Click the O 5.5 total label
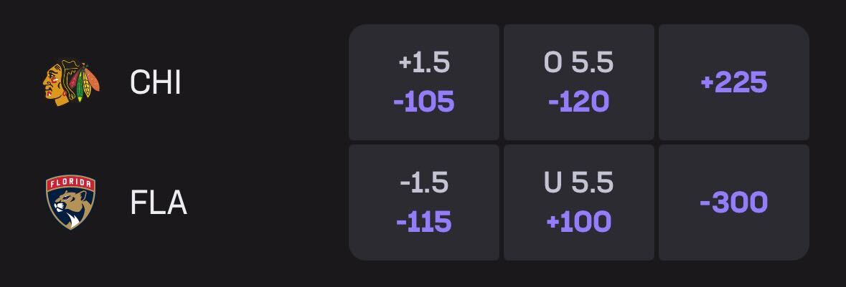This screenshot has height=287, width=846. click(x=578, y=63)
